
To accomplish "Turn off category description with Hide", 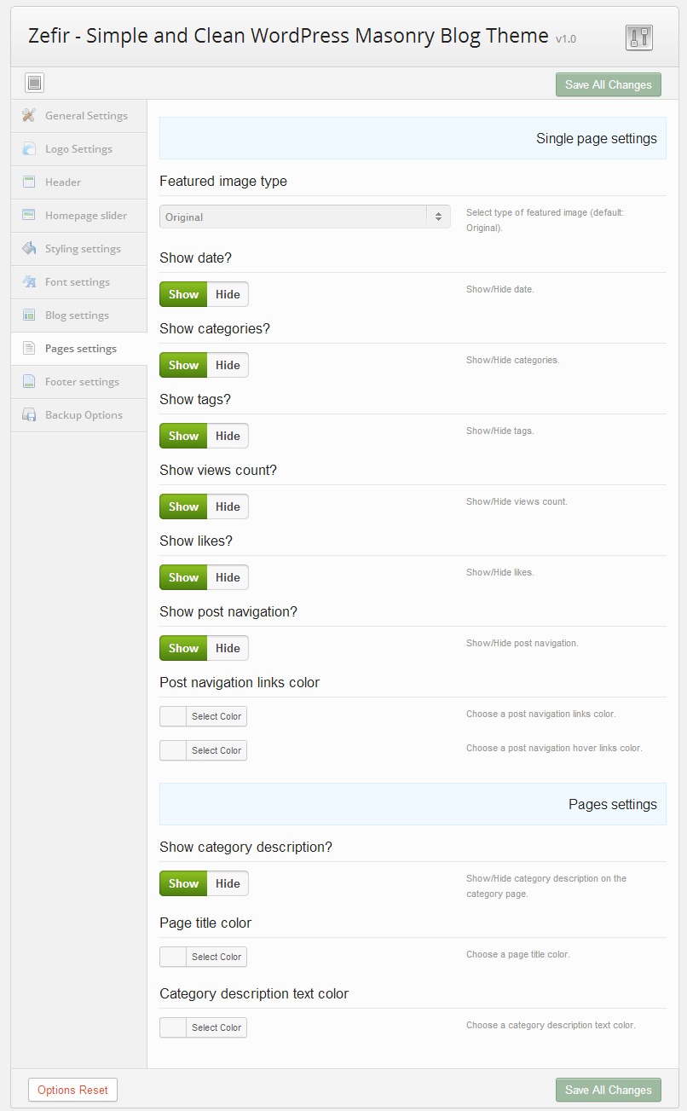I will point(228,883).
